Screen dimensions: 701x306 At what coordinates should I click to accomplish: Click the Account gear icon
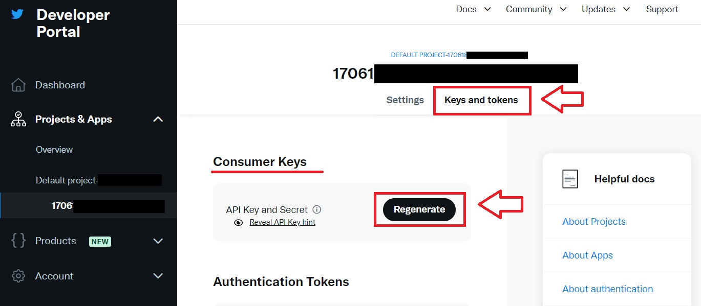point(18,276)
